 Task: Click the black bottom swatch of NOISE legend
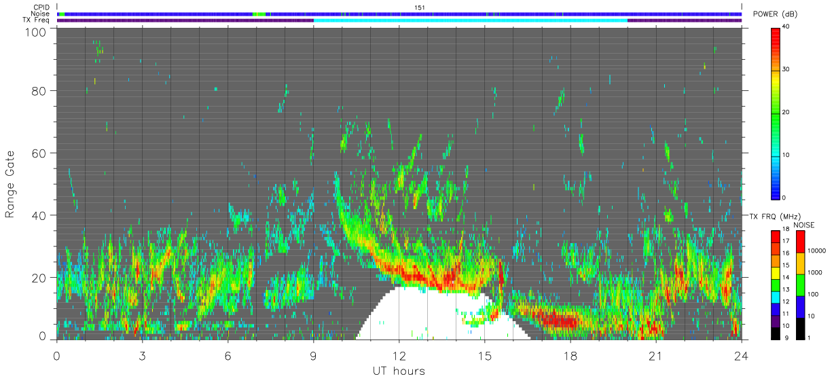click(801, 329)
